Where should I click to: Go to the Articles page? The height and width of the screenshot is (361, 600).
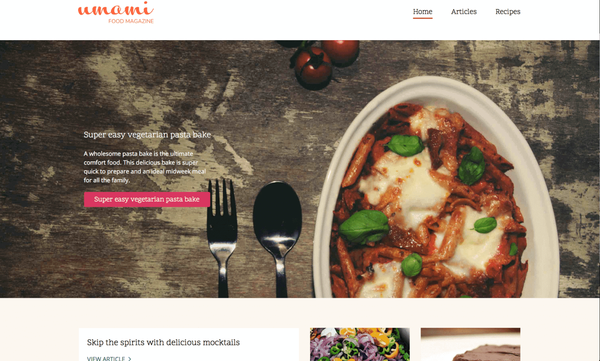[x=464, y=12]
